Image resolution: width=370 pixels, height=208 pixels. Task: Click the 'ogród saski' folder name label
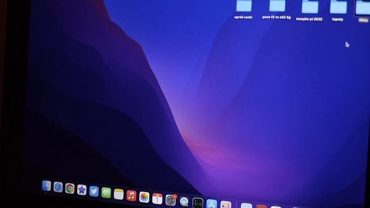[243, 17]
